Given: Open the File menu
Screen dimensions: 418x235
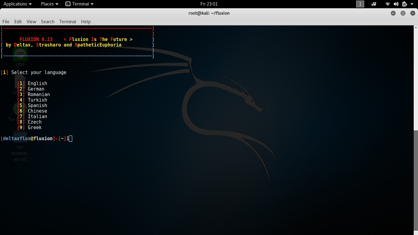Looking at the screenshot, I should tap(6, 22).
